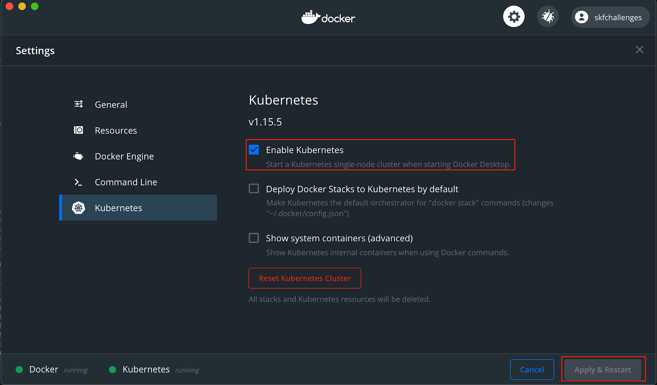Click the green fullscreen window button

tap(35, 6)
